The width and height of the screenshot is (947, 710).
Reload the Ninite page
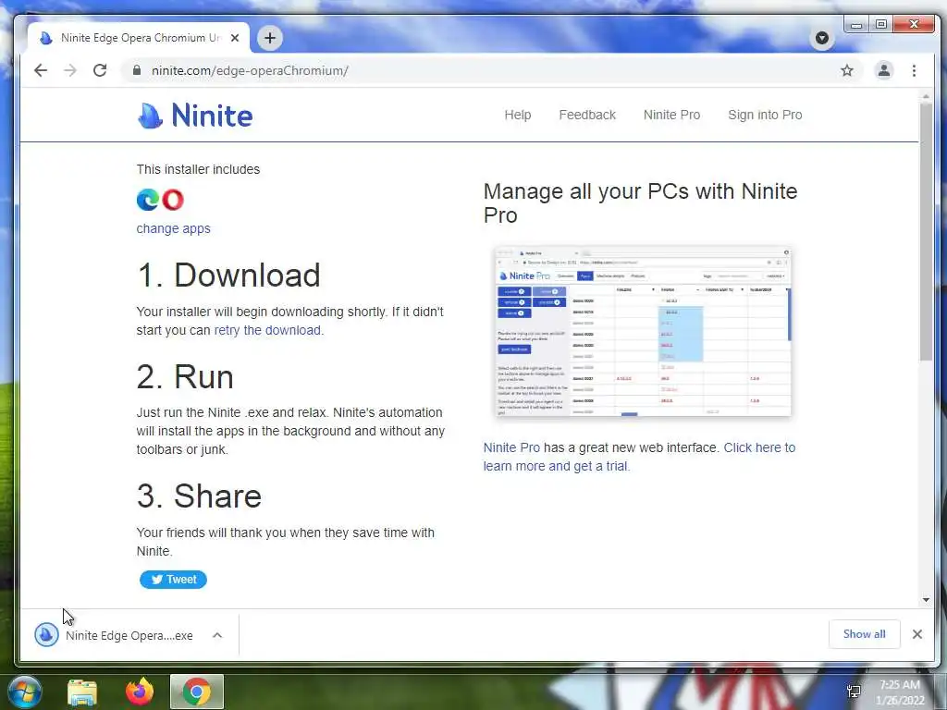point(100,70)
